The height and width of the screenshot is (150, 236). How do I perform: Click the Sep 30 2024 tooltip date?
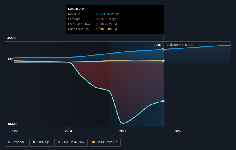tap(77, 9)
